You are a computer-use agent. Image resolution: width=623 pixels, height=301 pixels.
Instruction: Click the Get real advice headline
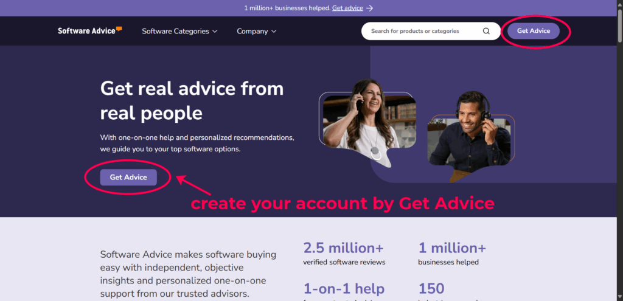click(x=192, y=101)
